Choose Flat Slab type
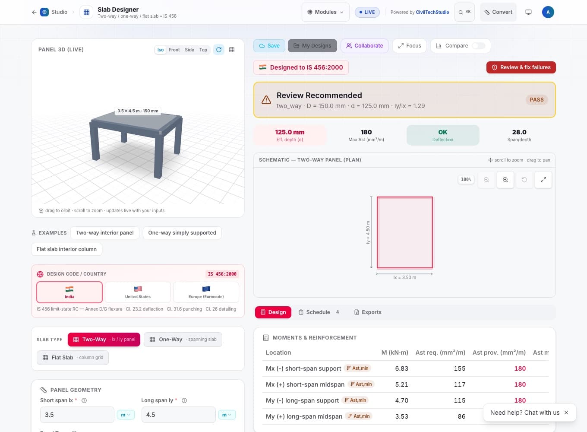This screenshot has width=587, height=432. coord(73,358)
